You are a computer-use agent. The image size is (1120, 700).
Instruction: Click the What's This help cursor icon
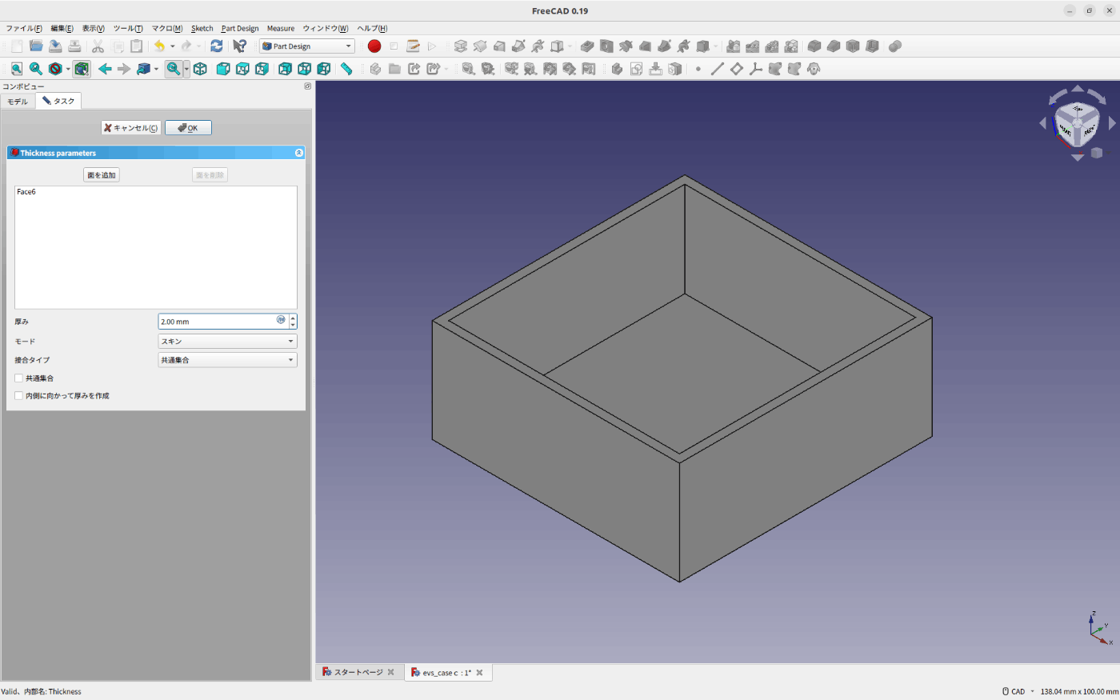[239, 46]
